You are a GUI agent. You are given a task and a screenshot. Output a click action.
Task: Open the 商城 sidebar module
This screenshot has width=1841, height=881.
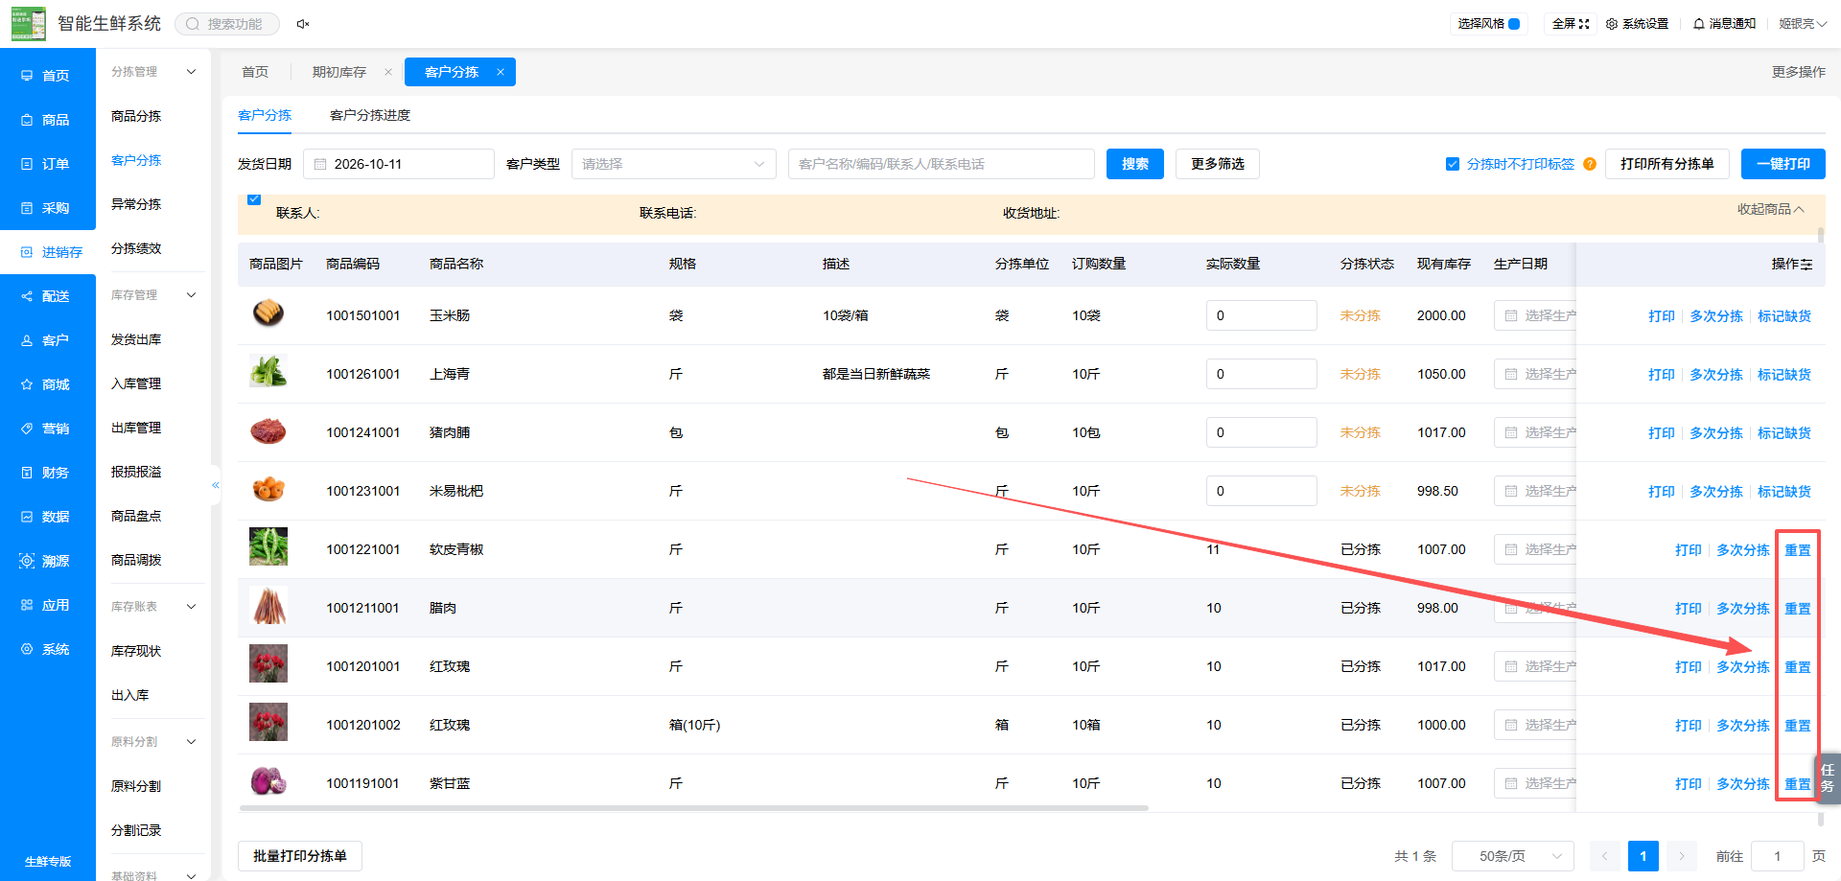(x=47, y=384)
